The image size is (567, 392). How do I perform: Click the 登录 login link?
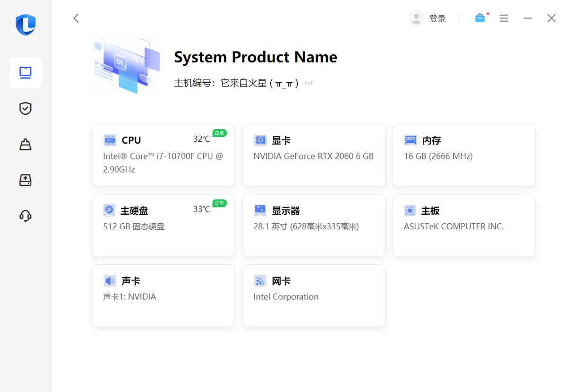pos(438,18)
